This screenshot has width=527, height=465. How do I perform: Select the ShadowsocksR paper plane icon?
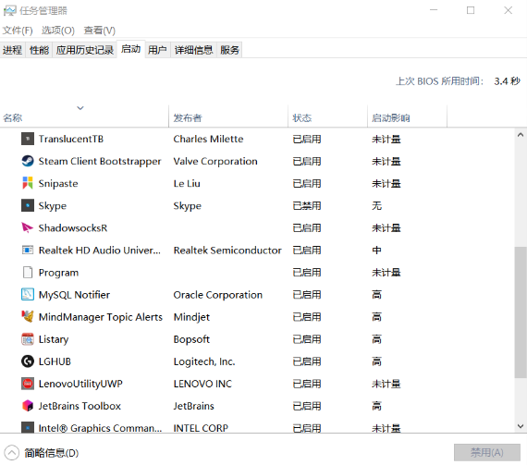pos(28,227)
